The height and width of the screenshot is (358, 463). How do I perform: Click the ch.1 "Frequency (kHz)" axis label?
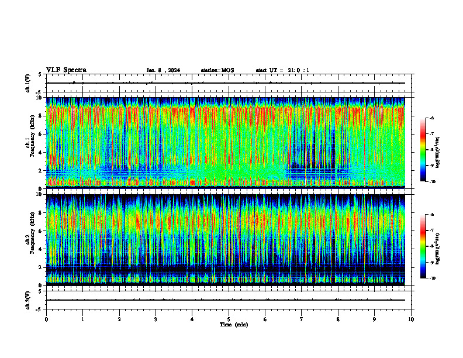32,136
